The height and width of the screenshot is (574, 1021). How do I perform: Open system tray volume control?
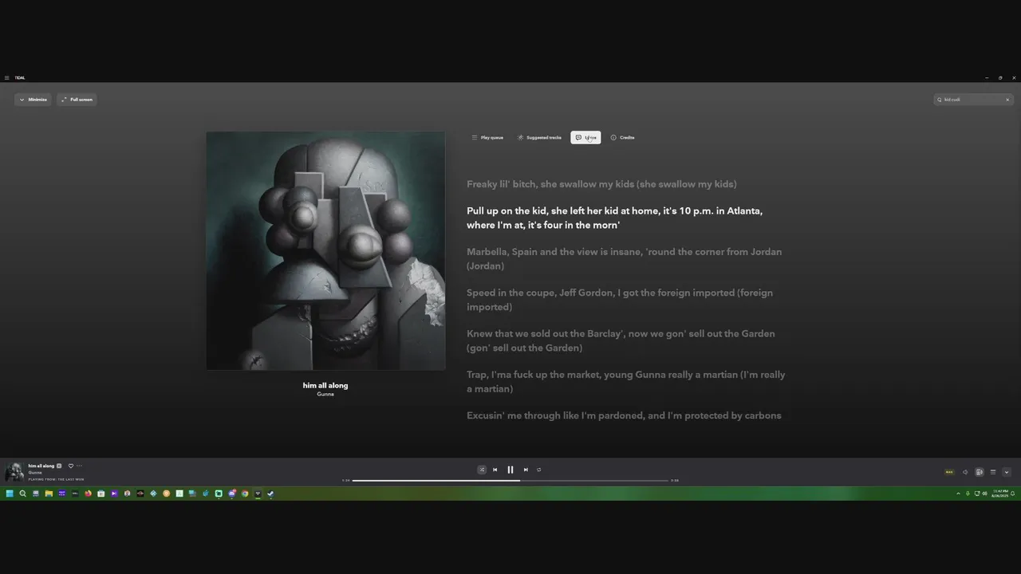pos(984,493)
